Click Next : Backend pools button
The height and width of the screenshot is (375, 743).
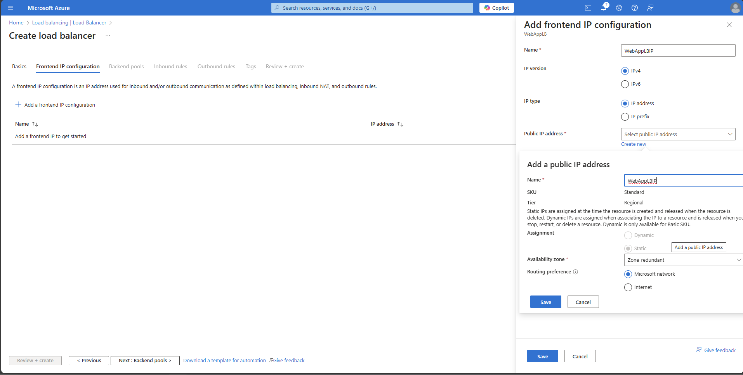pos(145,361)
